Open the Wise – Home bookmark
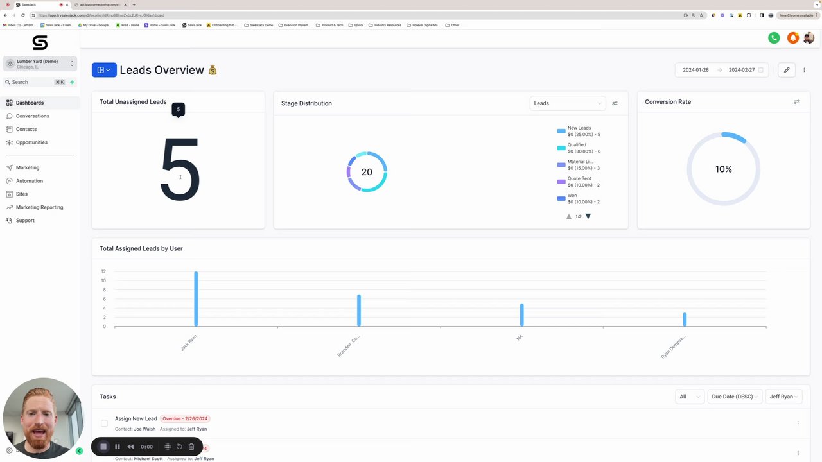The height and width of the screenshot is (462, 822). pyautogui.click(x=127, y=25)
